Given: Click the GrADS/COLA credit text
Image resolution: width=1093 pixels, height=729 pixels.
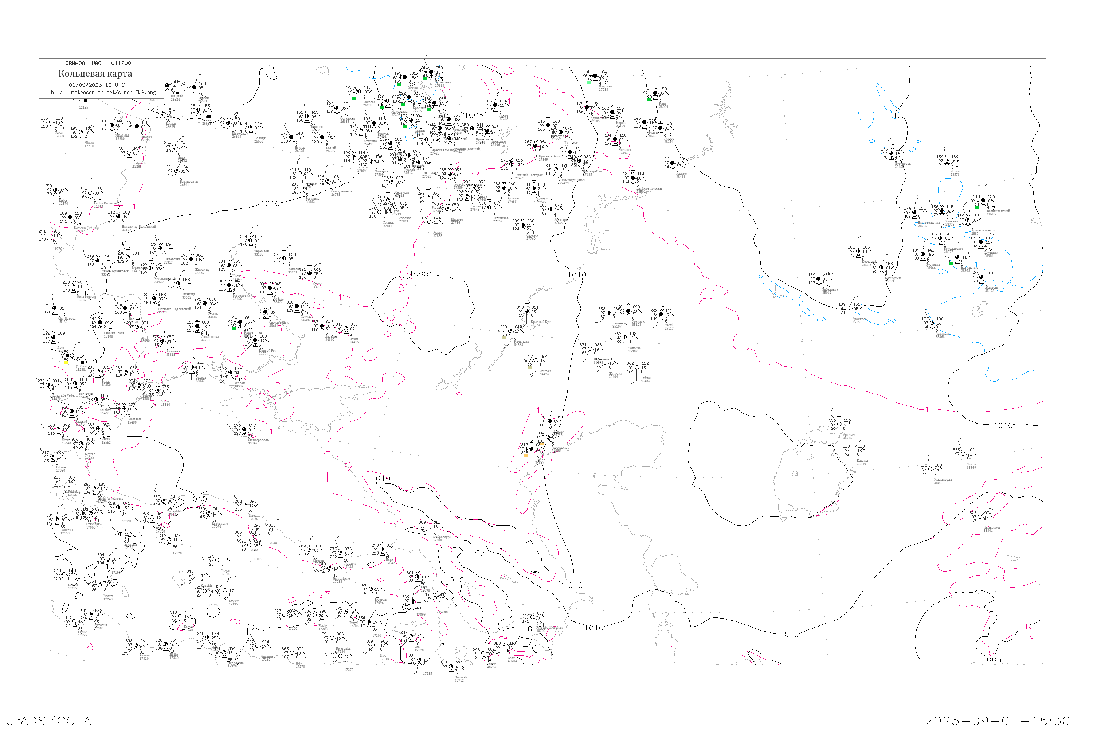Looking at the screenshot, I should click(x=48, y=721).
